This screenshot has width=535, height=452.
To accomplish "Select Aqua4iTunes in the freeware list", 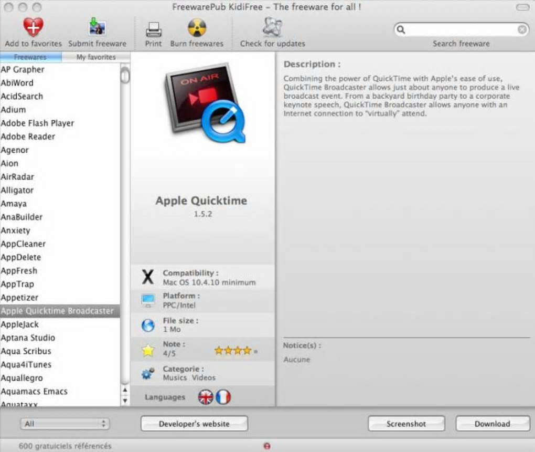I will tap(60, 365).
